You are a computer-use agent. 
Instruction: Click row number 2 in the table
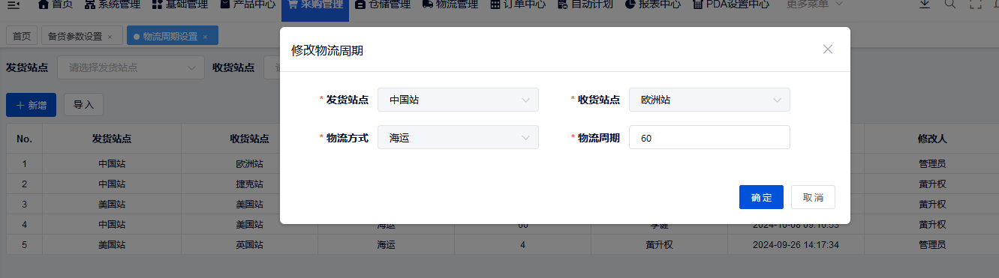(x=25, y=184)
